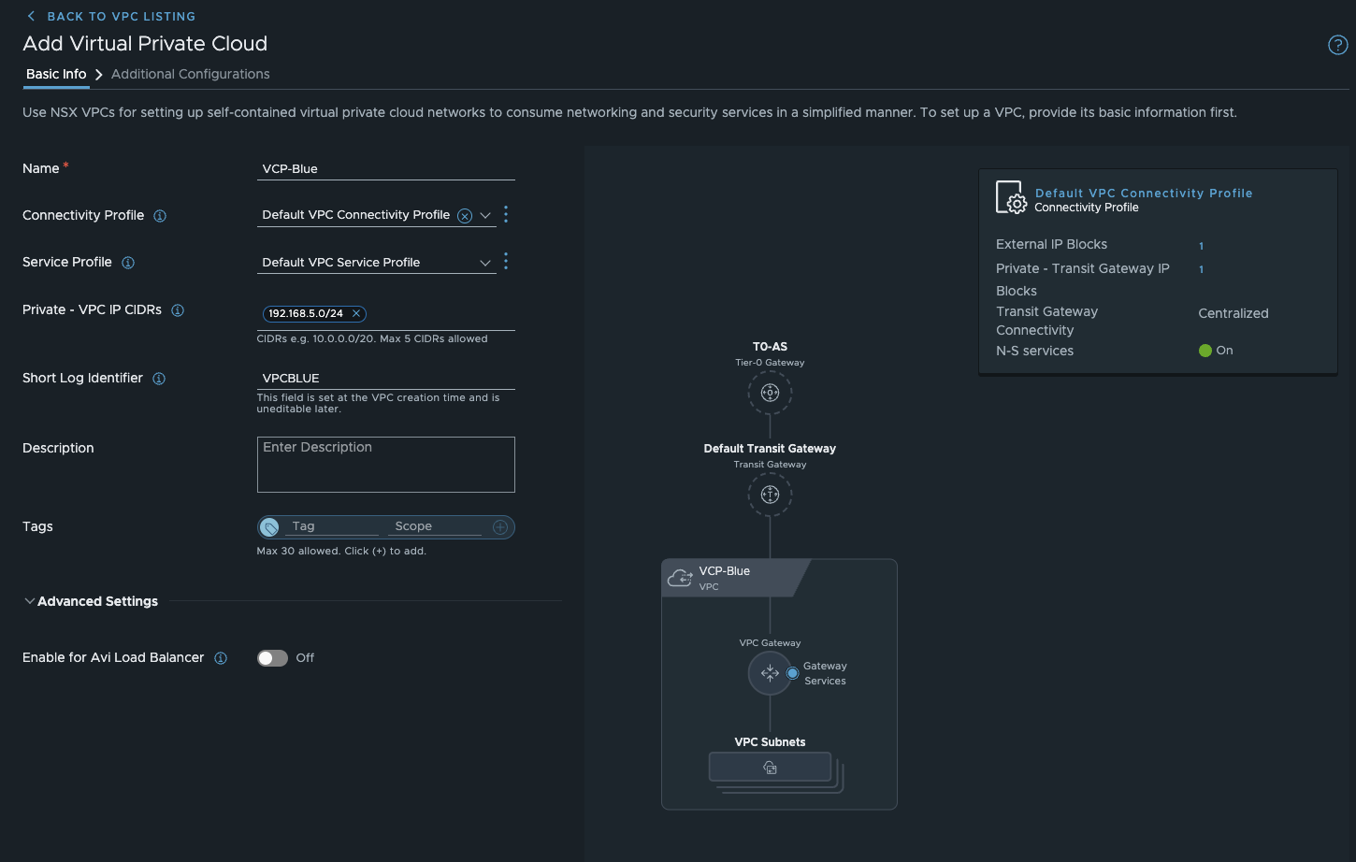Click the add tag plus icon
Image resolution: width=1356 pixels, height=862 pixels.
tap(500, 527)
